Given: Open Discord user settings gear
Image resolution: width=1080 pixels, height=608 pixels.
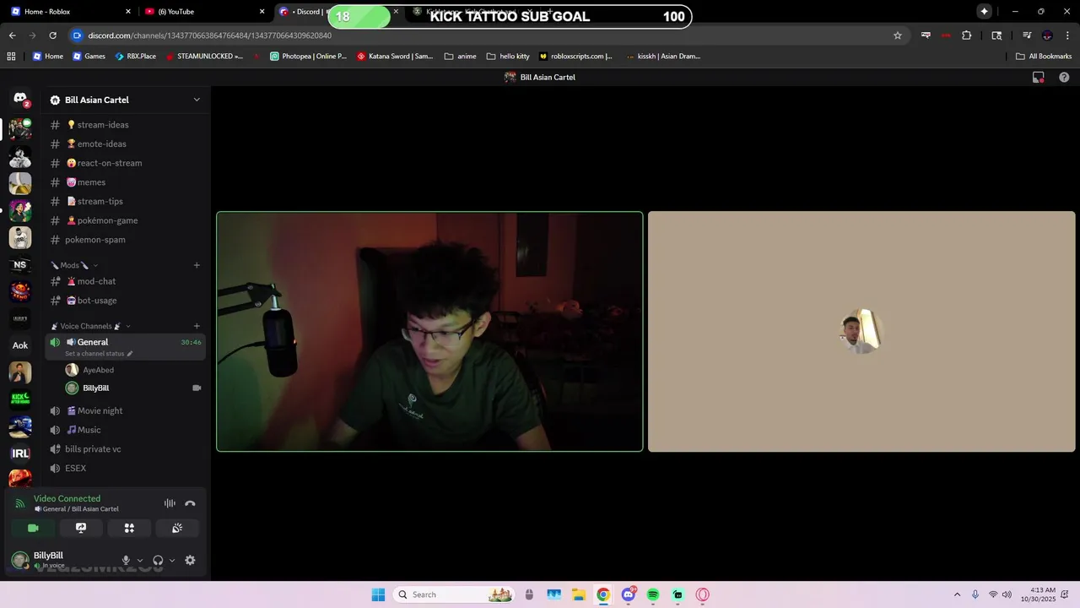Looking at the screenshot, I should (x=190, y=560).
